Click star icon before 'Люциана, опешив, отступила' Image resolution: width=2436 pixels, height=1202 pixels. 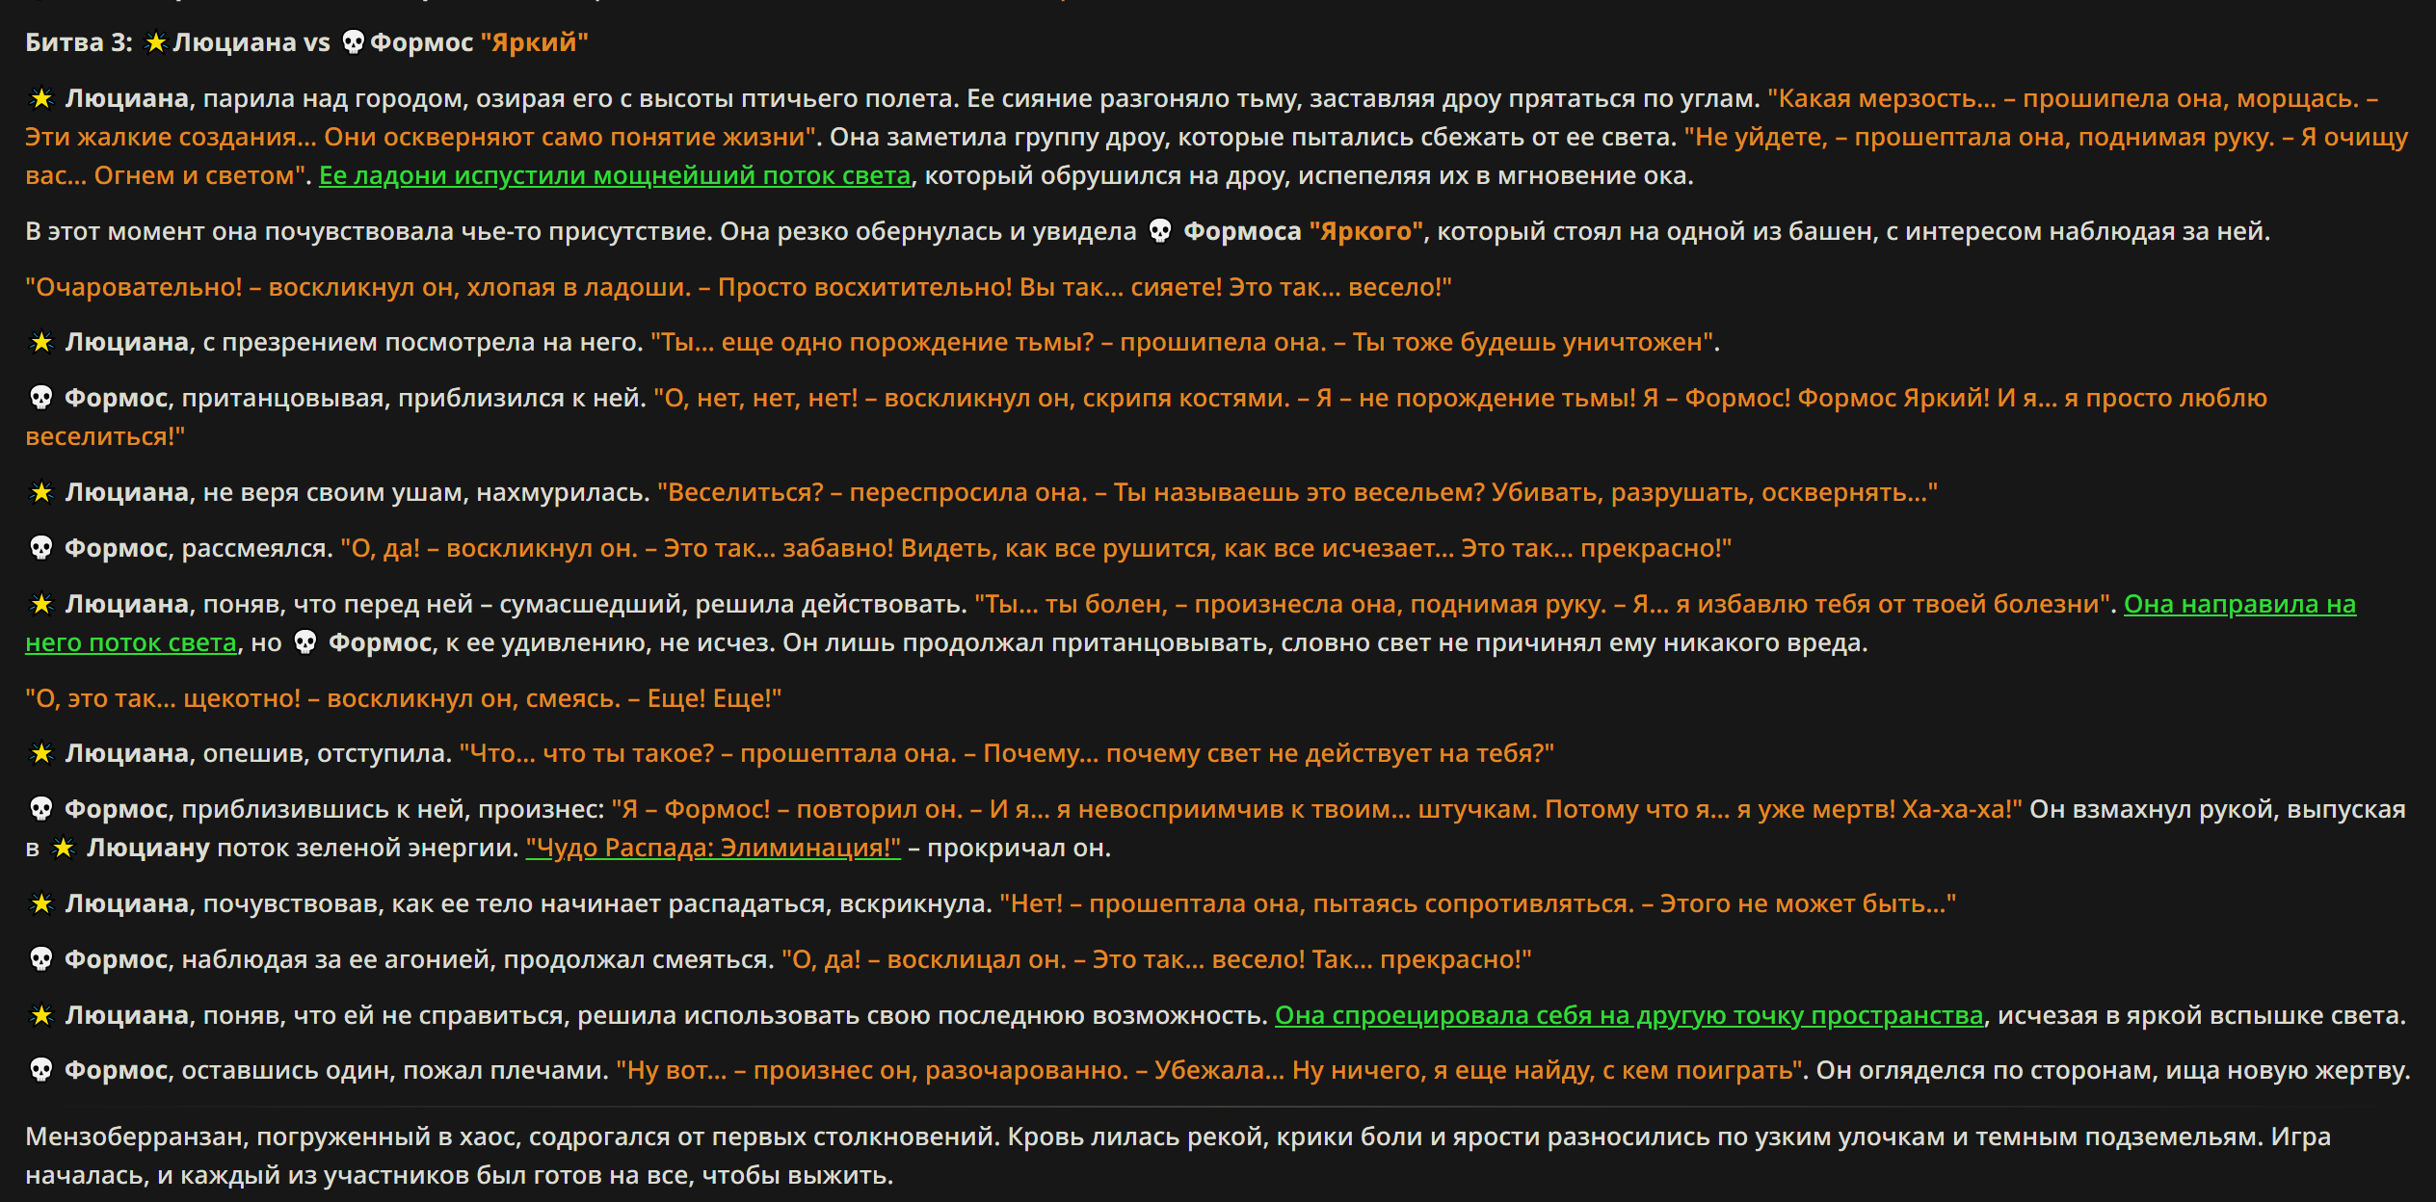tap(41, 753)
